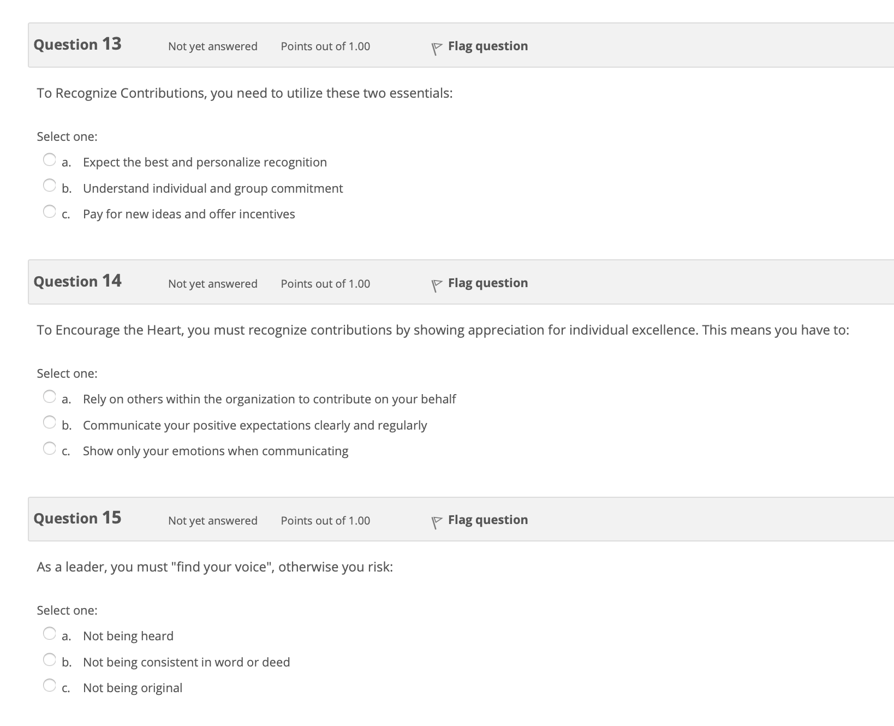Viewport: 894px width, 726px height.
Task: Click 'Flag question' link in Question 14
Action: point(488,283)
